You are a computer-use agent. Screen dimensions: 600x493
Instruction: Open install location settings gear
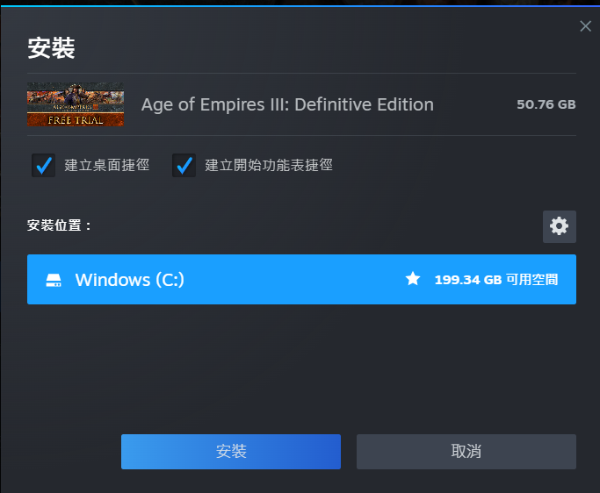click(x=559, y=226)
